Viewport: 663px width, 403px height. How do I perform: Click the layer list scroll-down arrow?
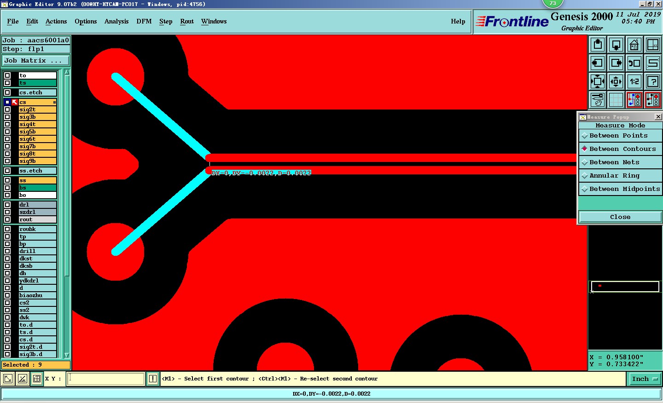67,355
